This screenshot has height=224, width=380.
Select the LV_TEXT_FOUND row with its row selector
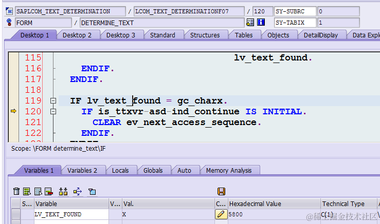pos(16,214)
